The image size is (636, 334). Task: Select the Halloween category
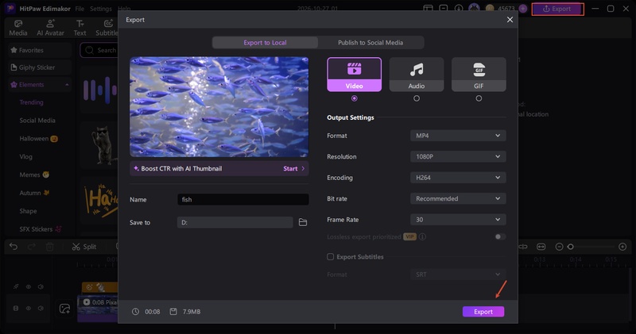(x=38, y=139)
